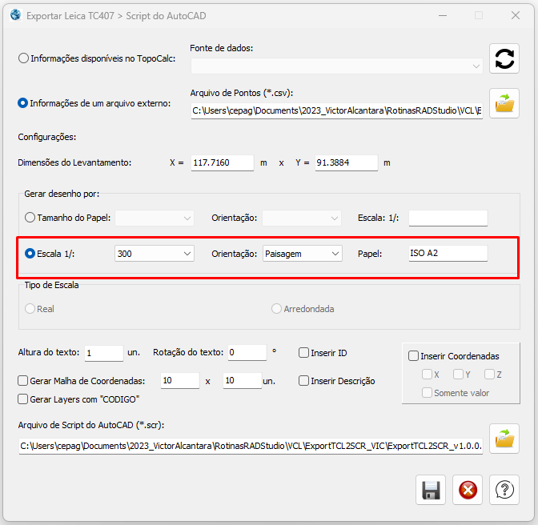The image size is (538, 525).
Task: Click the globe app icon in title bar
Action: (x=14, y=15)
